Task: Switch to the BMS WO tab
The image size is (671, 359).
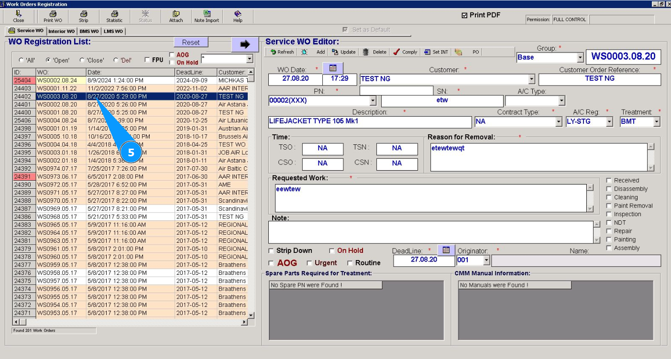Action: click(89, 32)
